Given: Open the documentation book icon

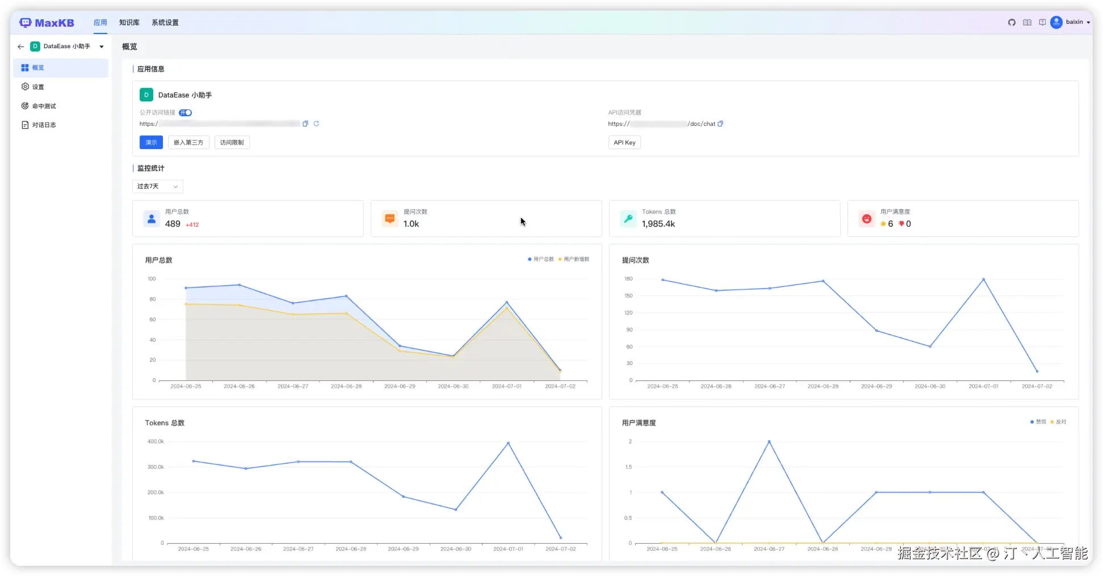Looking at the screenshot, I should click(x=1027, y=23).
